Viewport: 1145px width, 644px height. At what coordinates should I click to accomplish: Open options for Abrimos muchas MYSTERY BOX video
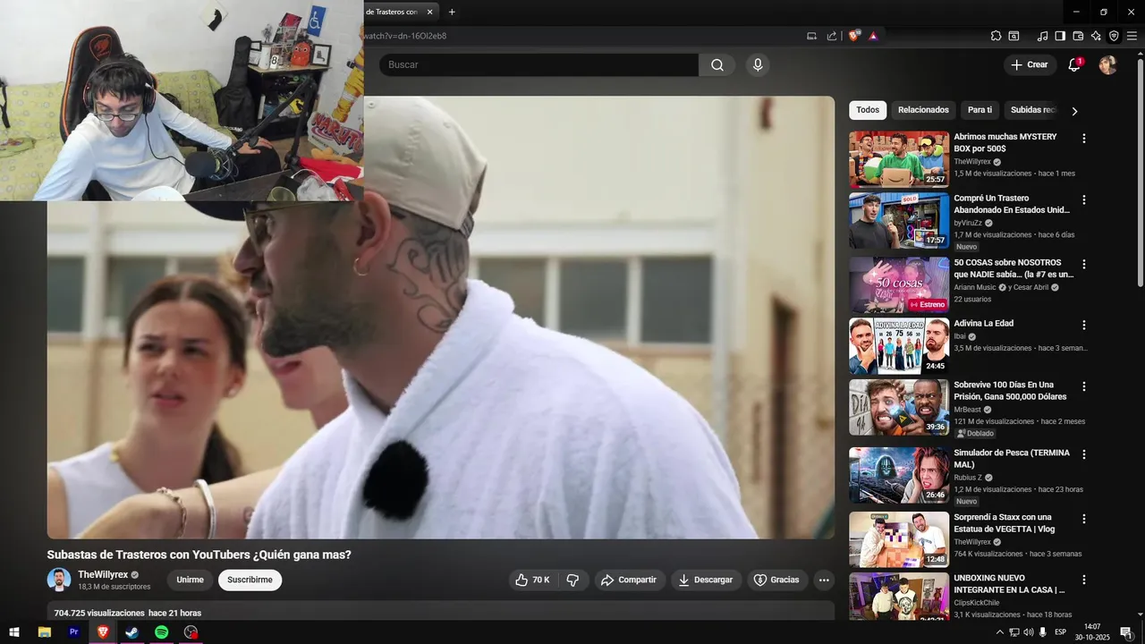click(x=1084, y=139)
